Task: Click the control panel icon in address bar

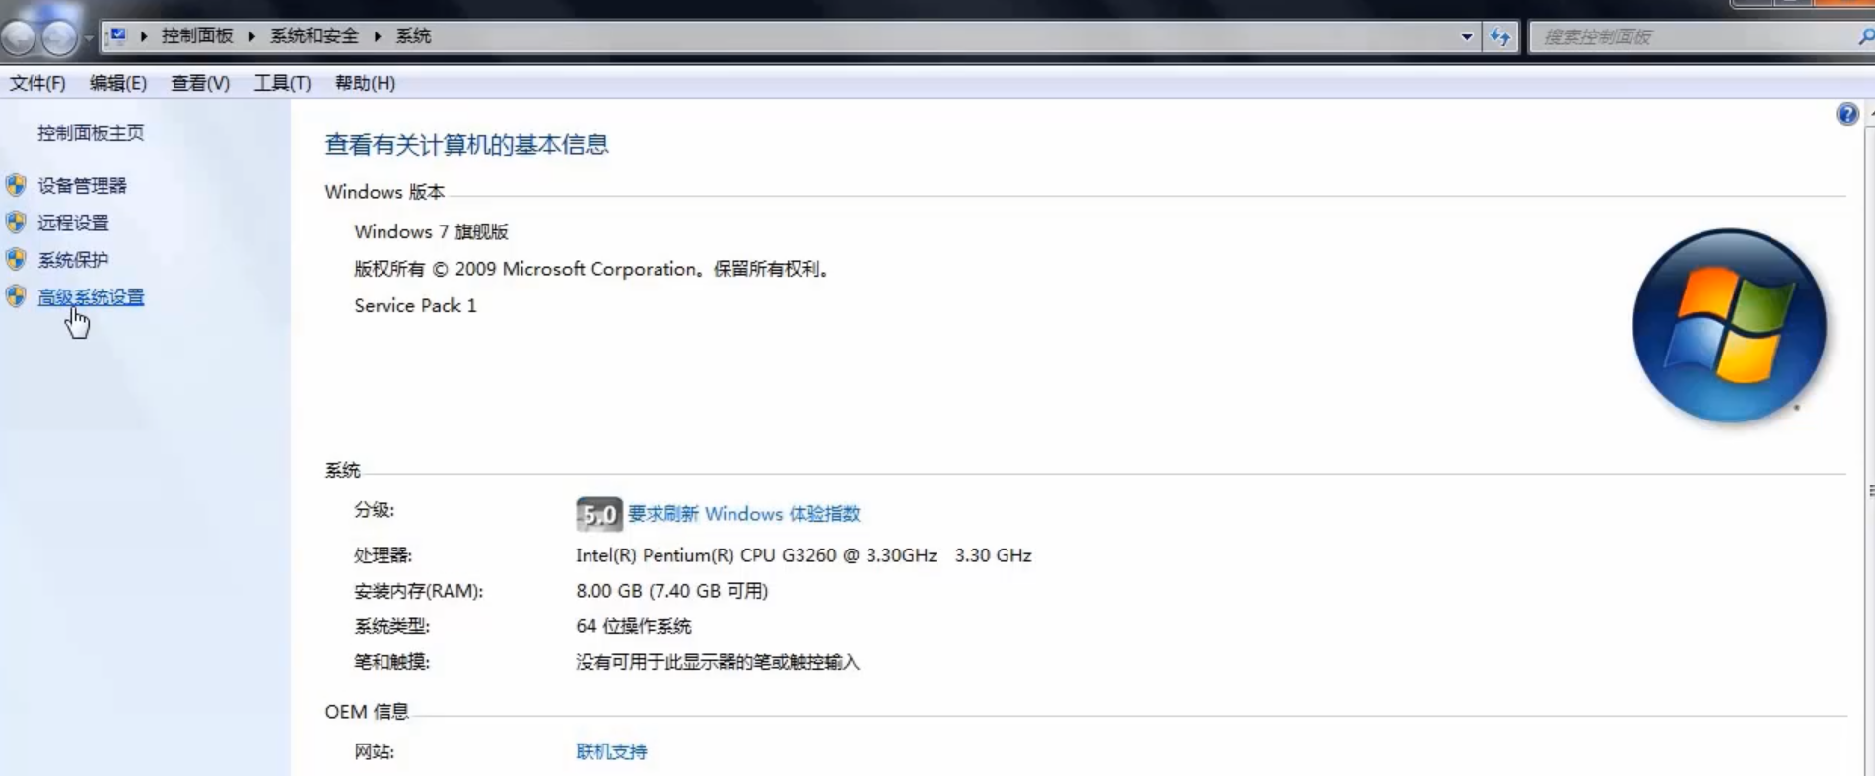Action: tap(118, 36)
